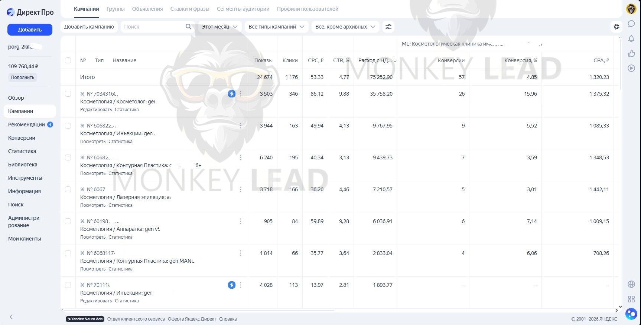Click the notifications bell icon
Screen dimensions: 641x325
click(631, 39)
